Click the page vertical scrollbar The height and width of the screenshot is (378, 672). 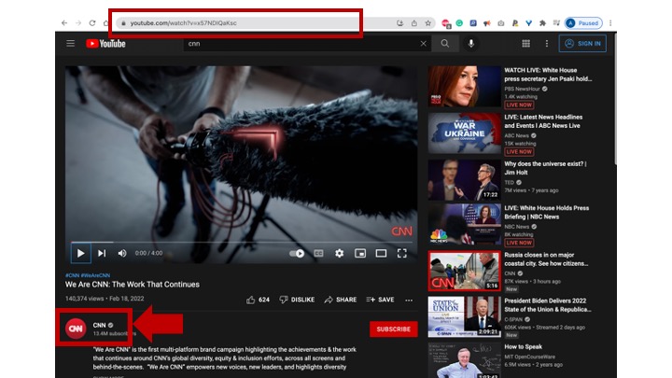pyautogui.click(x=615, y=99)
